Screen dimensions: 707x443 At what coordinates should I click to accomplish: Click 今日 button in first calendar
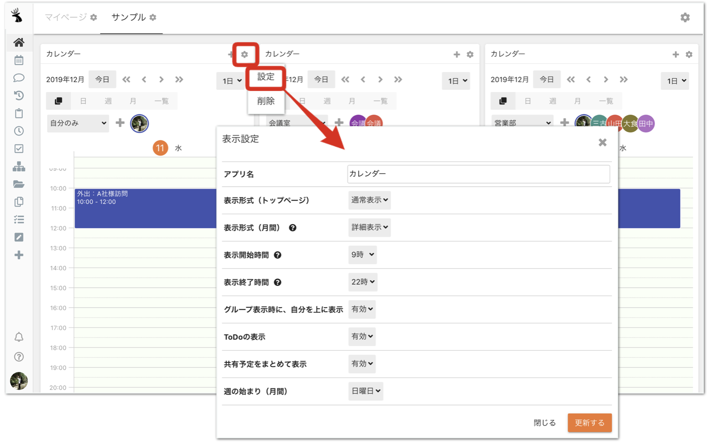click(102, 79)
